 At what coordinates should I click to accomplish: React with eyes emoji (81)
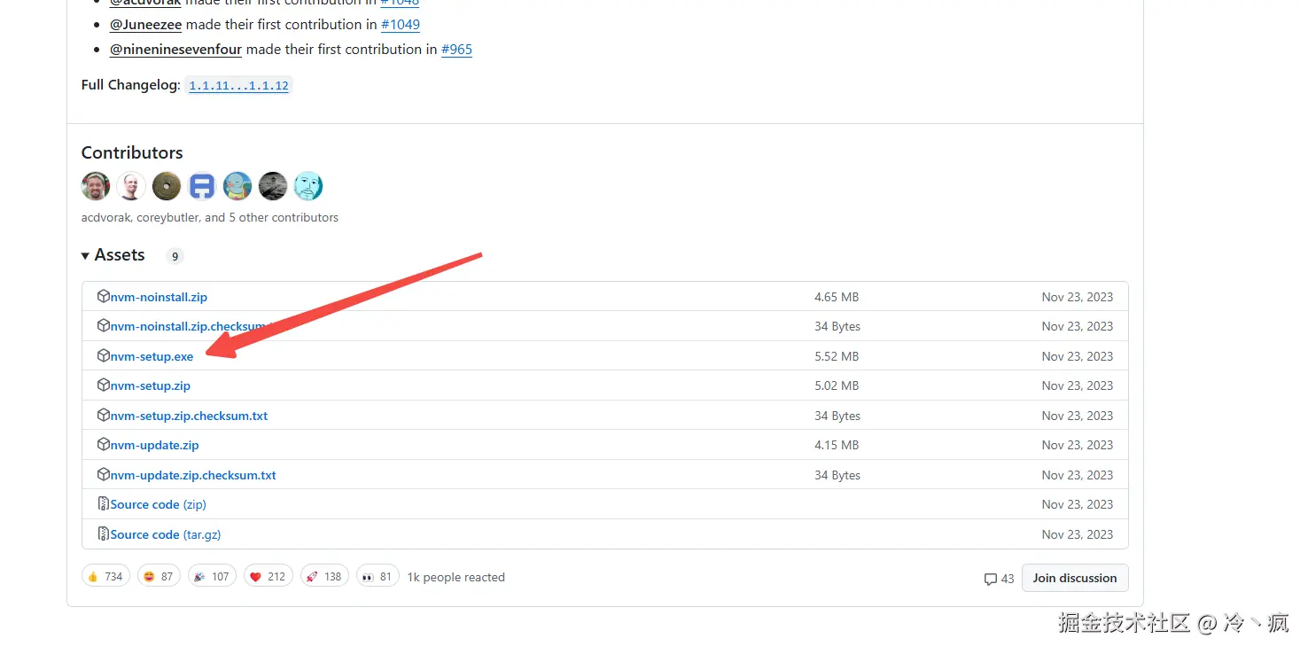(378, 576)
